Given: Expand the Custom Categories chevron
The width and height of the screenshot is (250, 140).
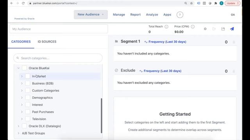Looking at the screenshot, I should [22, 91].
